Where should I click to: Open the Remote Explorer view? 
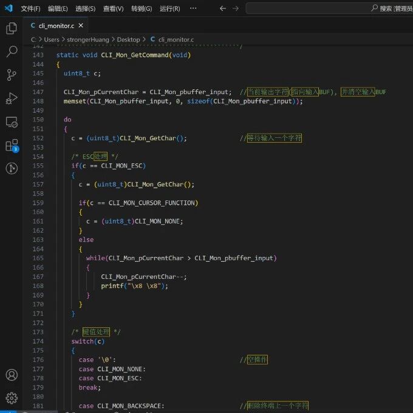pos(11,122)
